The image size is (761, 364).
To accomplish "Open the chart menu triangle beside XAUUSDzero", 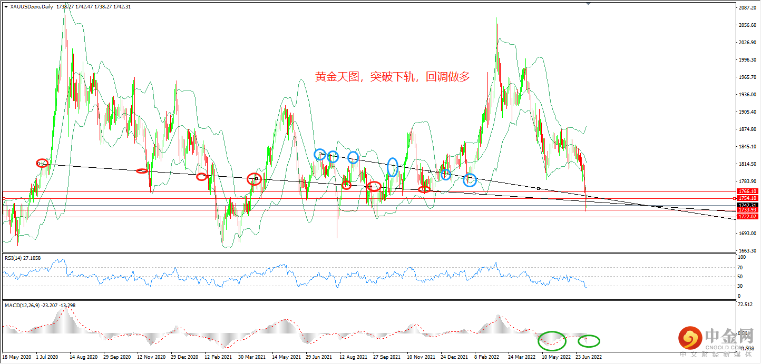I will click(x=6, y=6).
